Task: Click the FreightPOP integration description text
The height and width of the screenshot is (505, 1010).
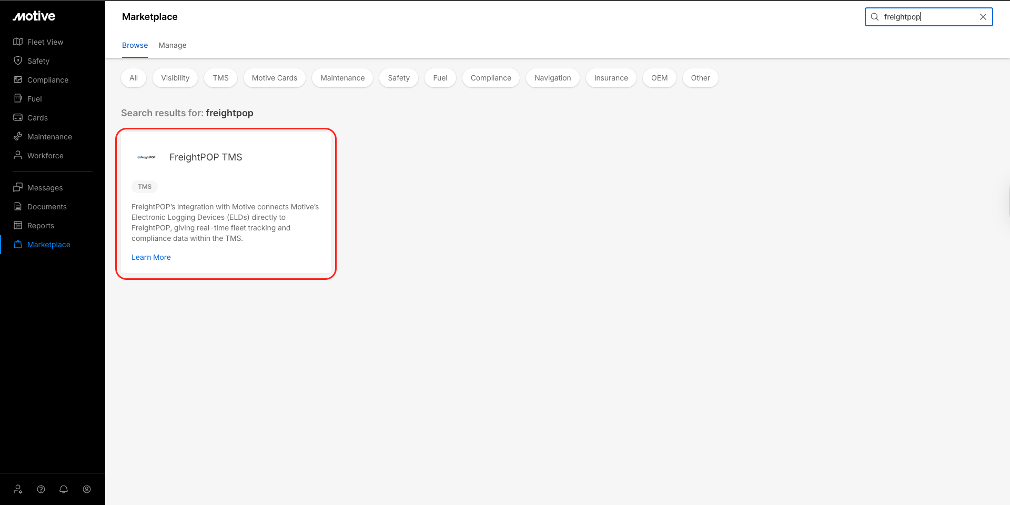Action: 225,223
